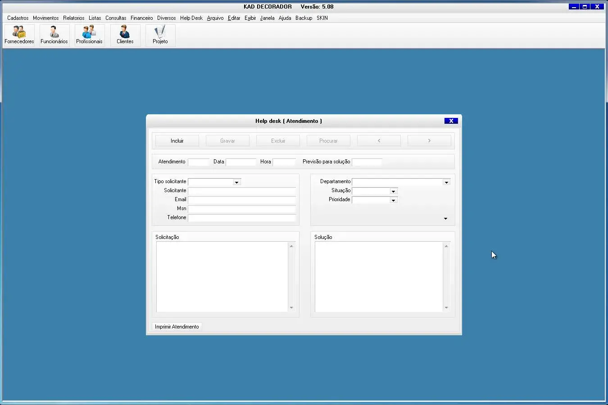Open the Departamento dropdown list
The width and height of the screenshot is (608, 405).
[x=446, y=182]
